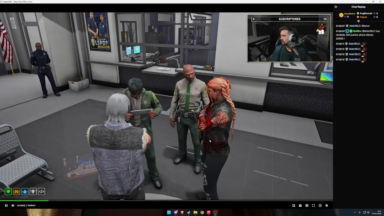Click the green video progress bar

coord(24,200)
